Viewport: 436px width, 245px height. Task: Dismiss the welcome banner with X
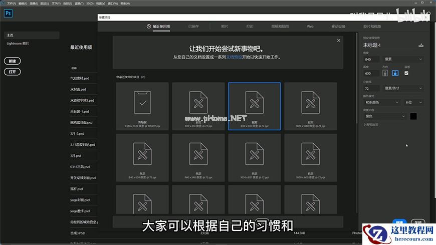(339, 40)
